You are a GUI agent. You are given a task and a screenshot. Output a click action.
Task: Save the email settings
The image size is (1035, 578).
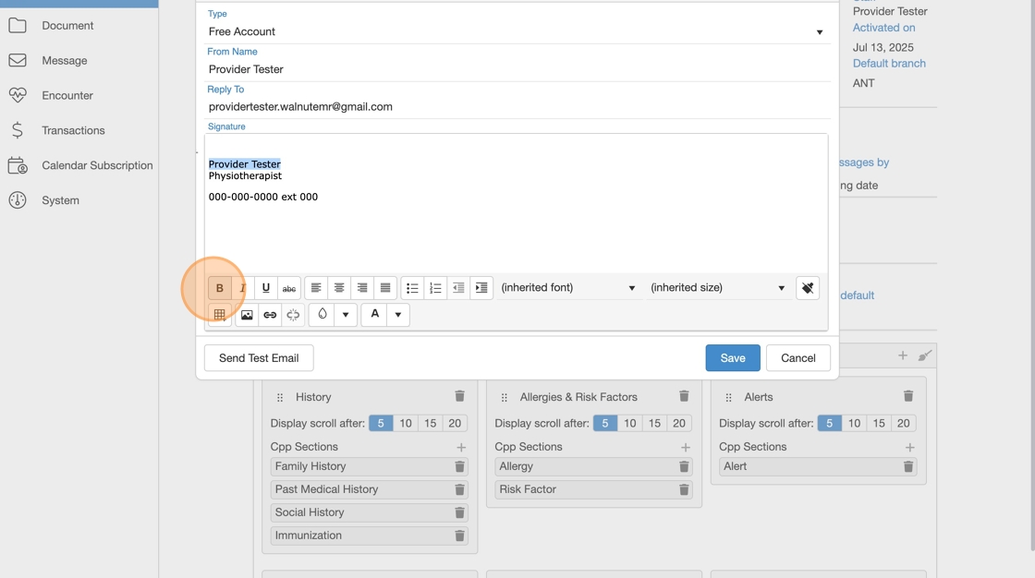(x=732, y=358)
